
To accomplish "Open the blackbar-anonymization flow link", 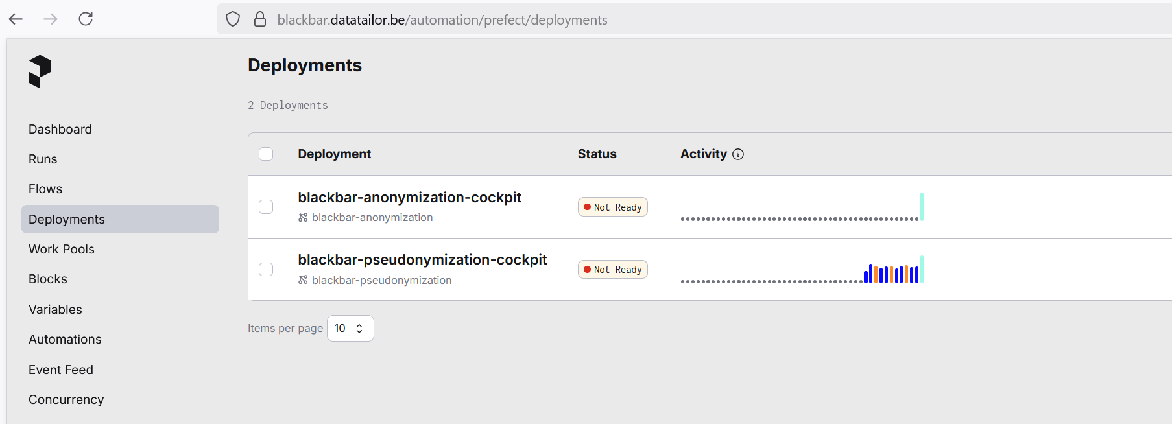I will click(x=372, y=218).
